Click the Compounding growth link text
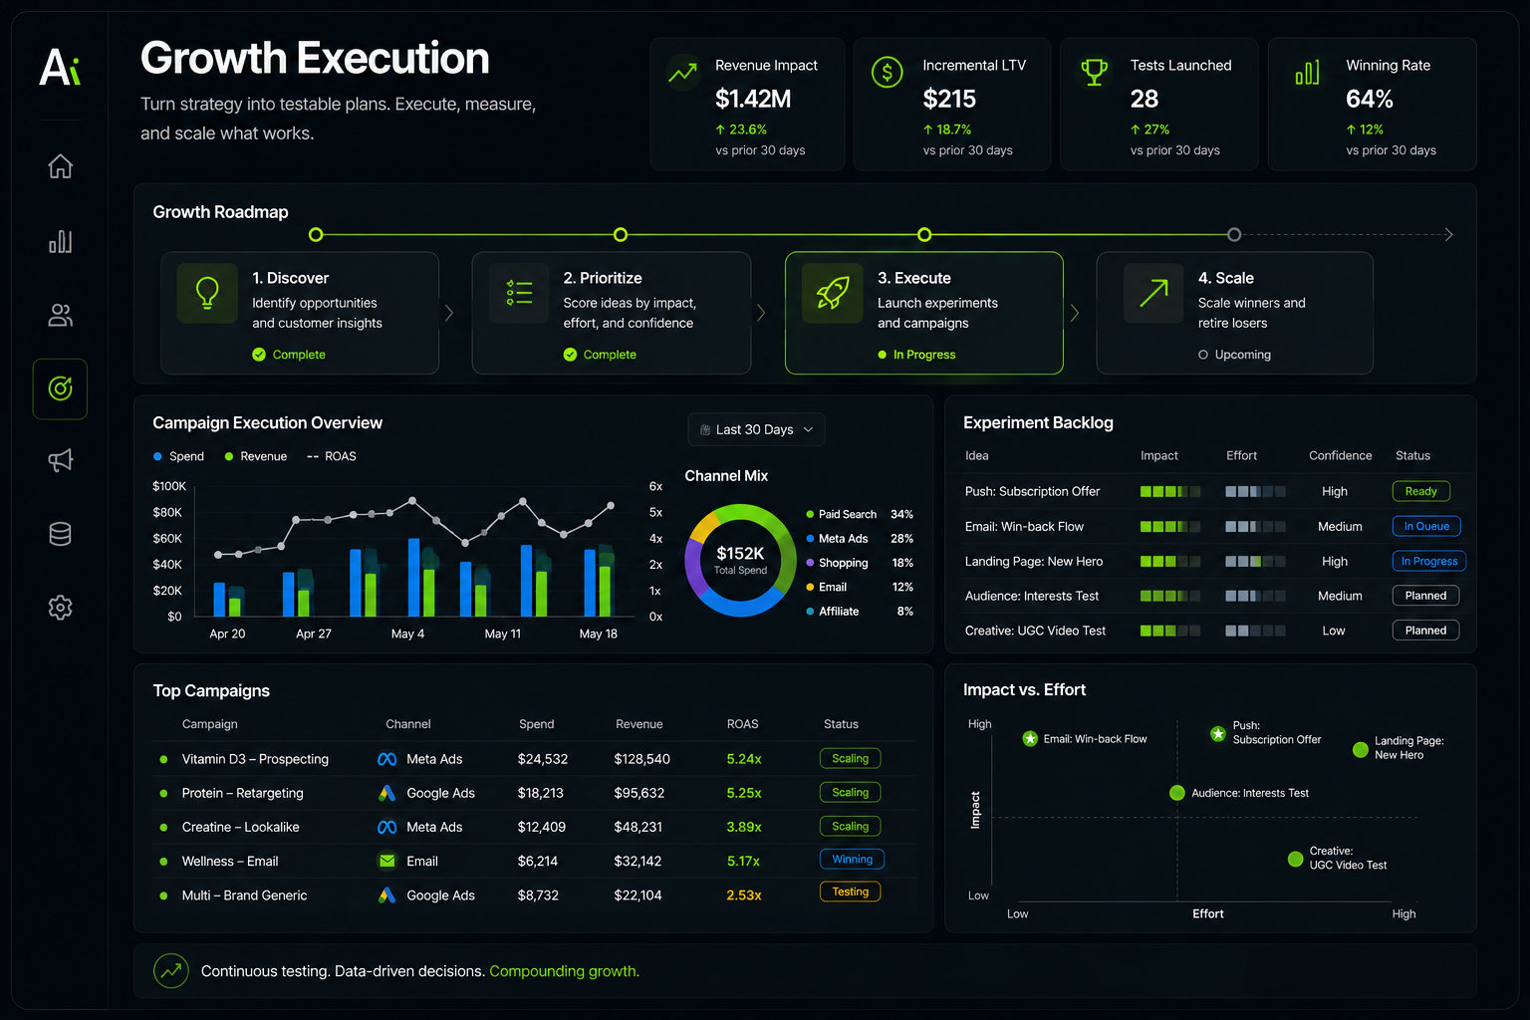Viewport: 1530px width, 1020px height. click(x=564, y=971)
